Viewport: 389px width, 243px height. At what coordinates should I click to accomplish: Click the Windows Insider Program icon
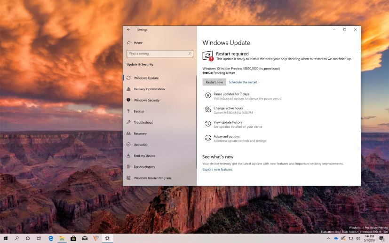128,178
